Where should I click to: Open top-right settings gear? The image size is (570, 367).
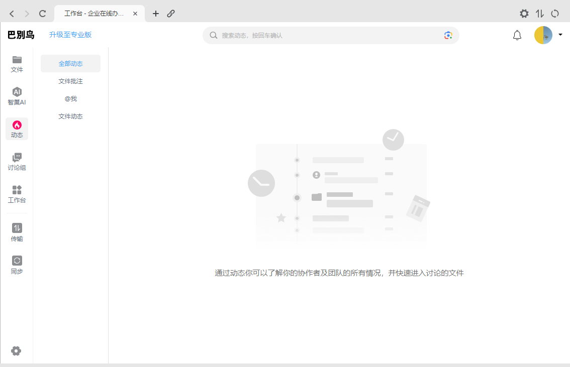tap(524, 14)
